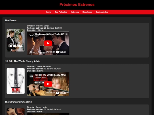The width and height of the screenshot is (154, 115).
Task: Click the Kill Bill: The Whole Bloody Affair heading
Action: [22, 61]
